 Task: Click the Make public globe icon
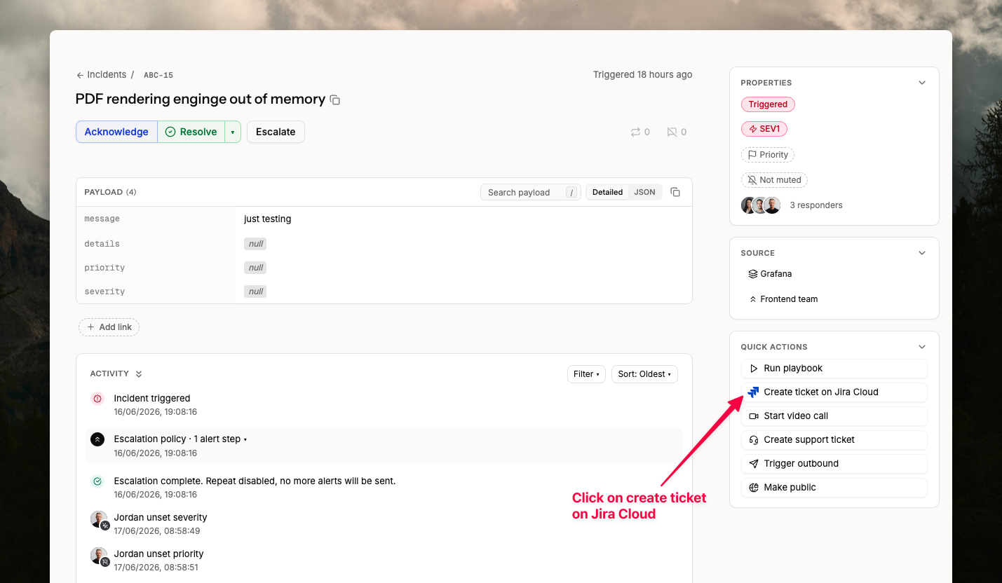[754, 487]
